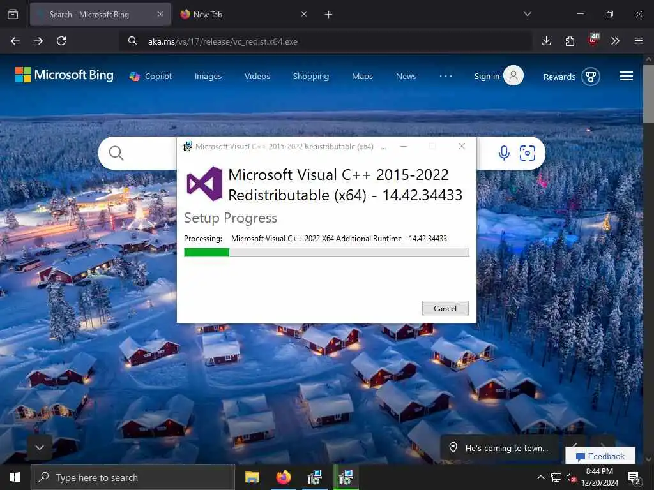
Task: Open the Shopping section
Action: pyautogui.click(x=311, y=77)
